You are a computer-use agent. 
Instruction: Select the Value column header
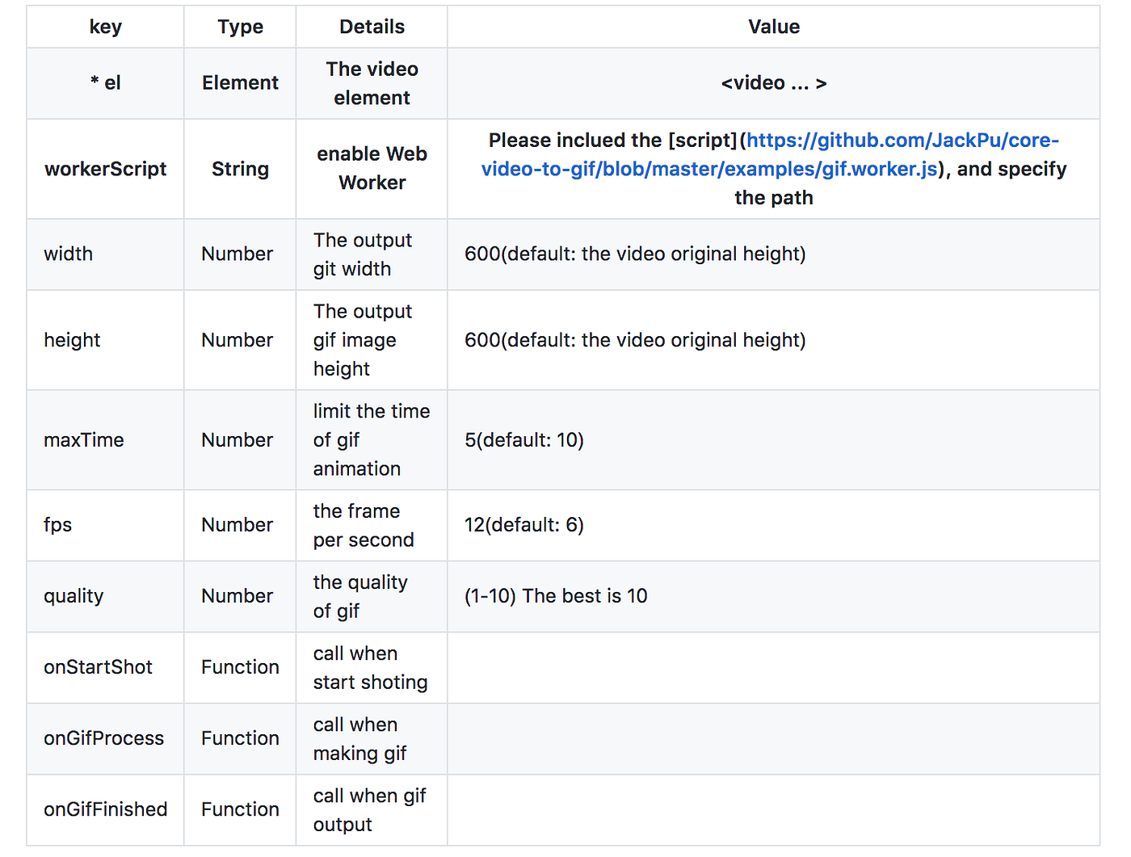click(773, 26)
